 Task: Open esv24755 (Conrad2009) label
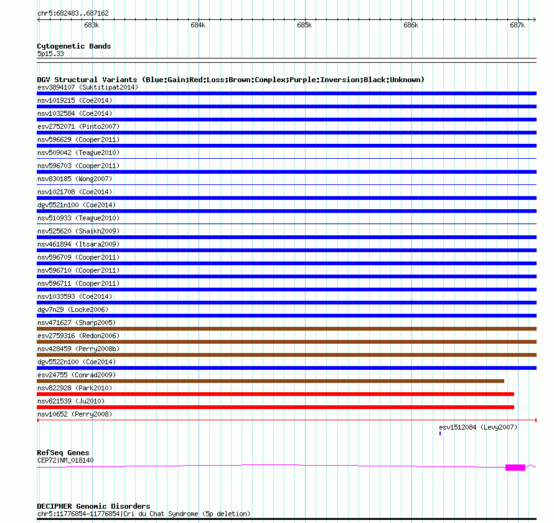point(77,375)
